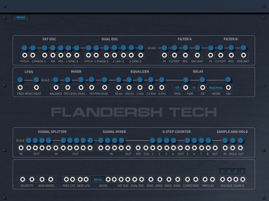Viewport: 269px width, 201px height.
Task: Click the Equalizer 80 Hz jack
Action: (119, 87)
